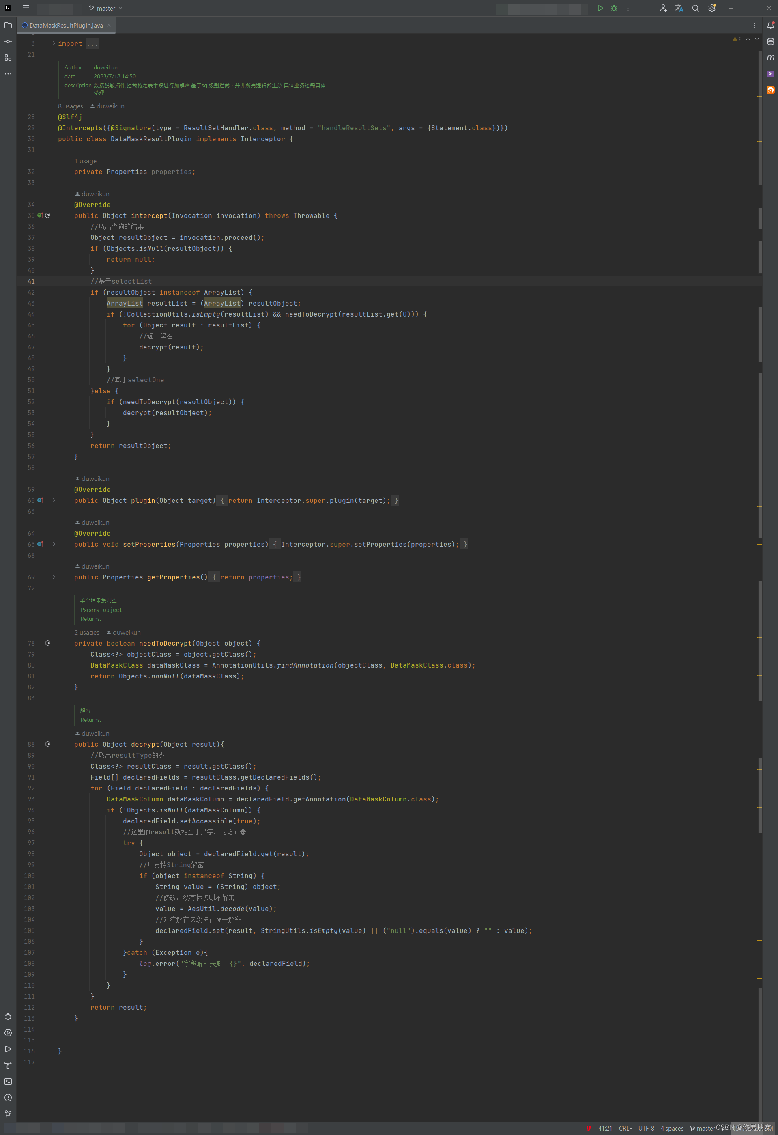Click line number 56 in gutter
This screenshot has width=778, height=1135.
click(31, 446)
